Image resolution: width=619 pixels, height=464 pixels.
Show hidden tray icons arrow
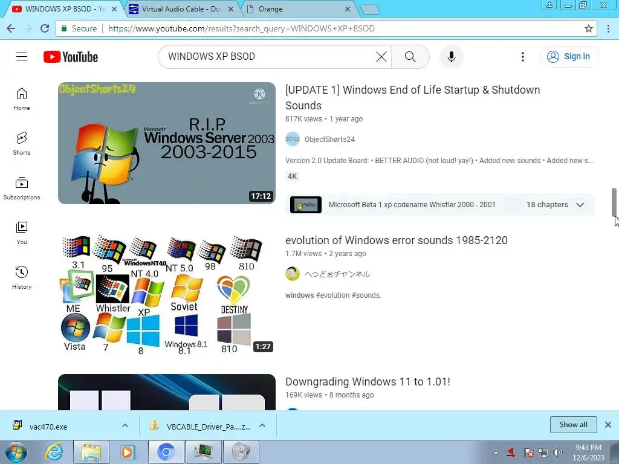pos(496,453)
